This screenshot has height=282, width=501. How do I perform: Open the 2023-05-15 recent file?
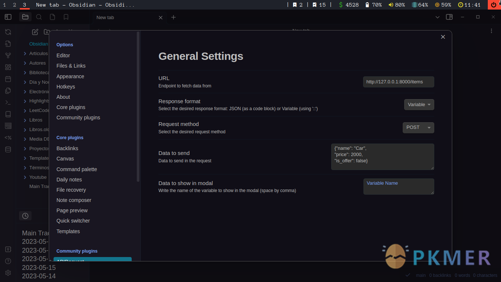click(x=39, y=267)
